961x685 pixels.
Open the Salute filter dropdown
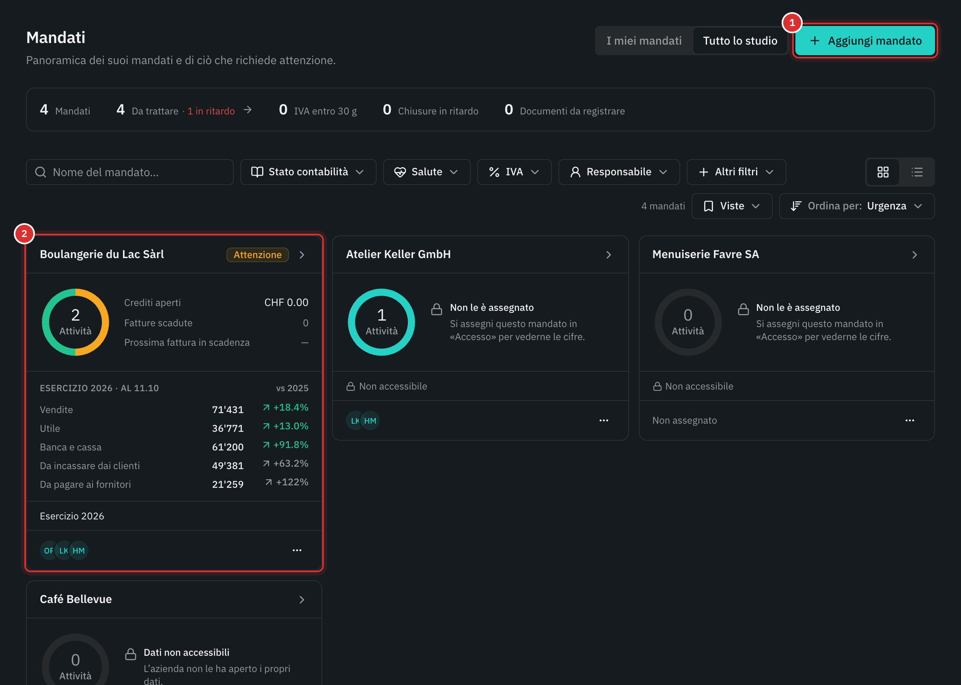(x=427, y=172)
